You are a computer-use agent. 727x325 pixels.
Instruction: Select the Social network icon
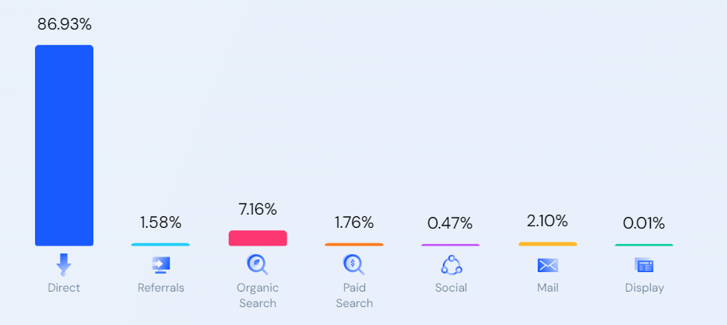451,265
